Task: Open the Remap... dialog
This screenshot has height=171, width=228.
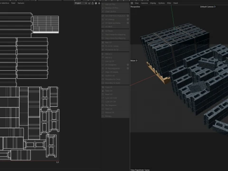Action: (115, 116)
